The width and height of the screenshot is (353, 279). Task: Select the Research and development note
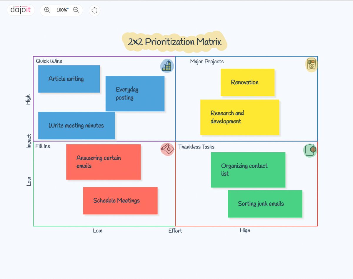240,117
